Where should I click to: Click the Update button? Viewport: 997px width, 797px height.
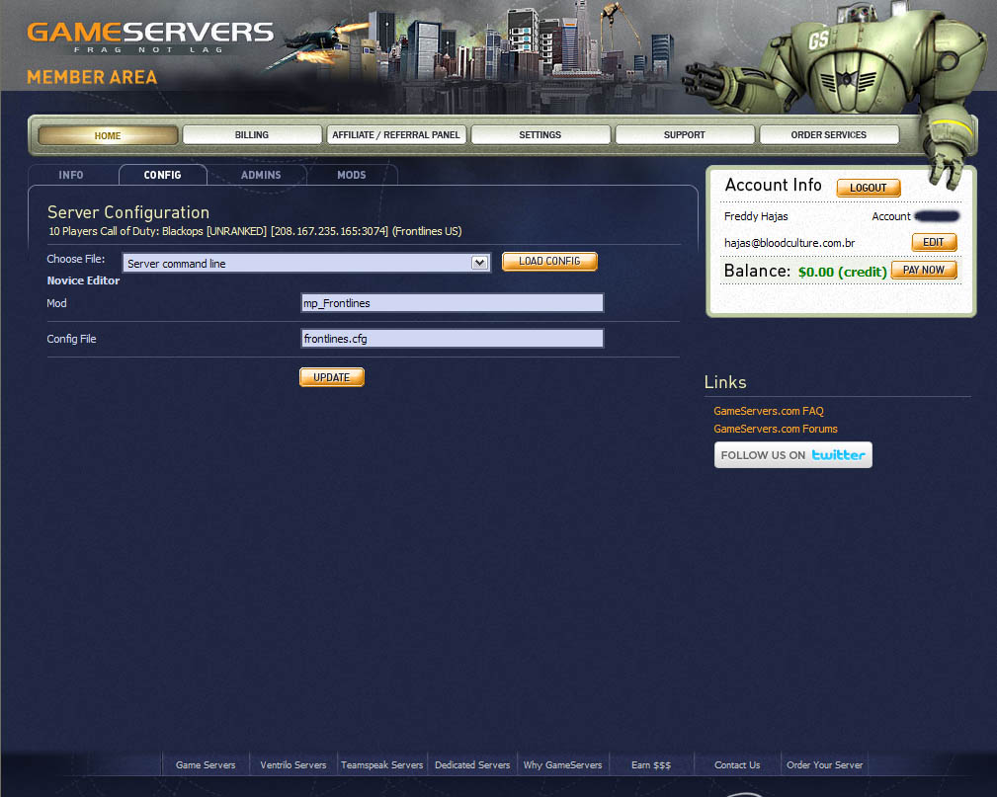[332, 377]
